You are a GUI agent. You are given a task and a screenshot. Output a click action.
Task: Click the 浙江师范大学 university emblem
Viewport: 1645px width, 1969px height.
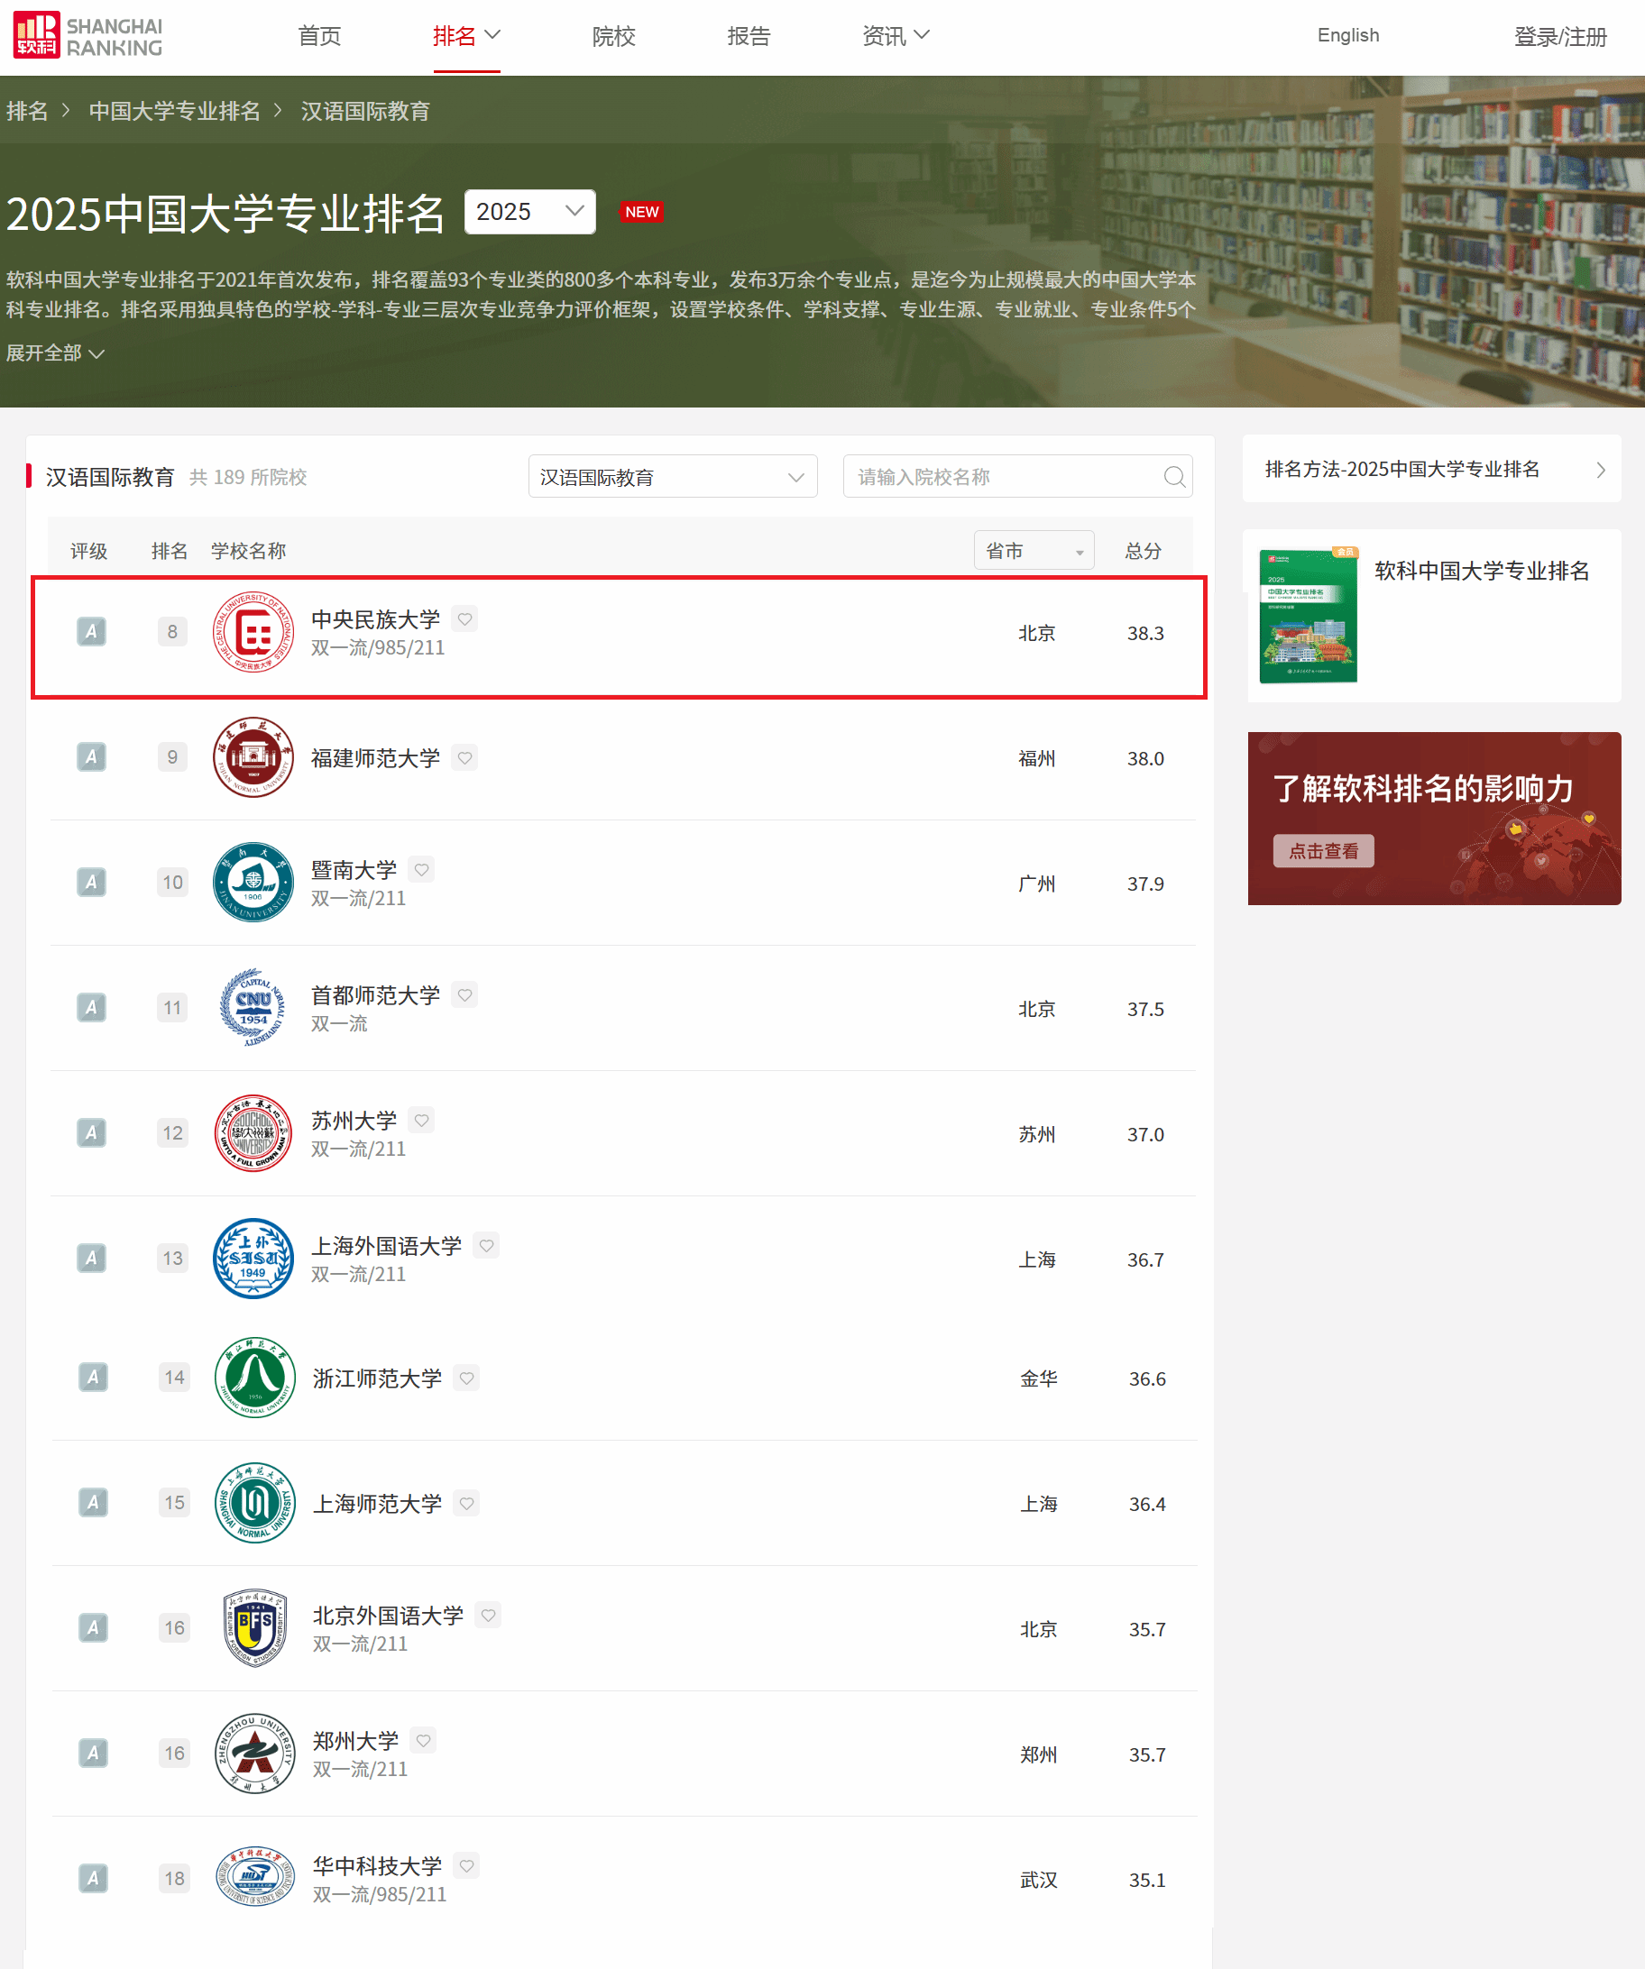tap(254, 1378)
